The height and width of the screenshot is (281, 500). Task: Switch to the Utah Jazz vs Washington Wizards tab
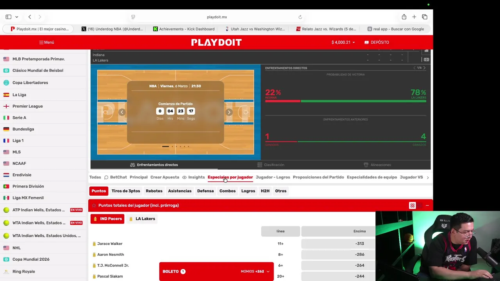pyautogui.click(x=255, y=29)
